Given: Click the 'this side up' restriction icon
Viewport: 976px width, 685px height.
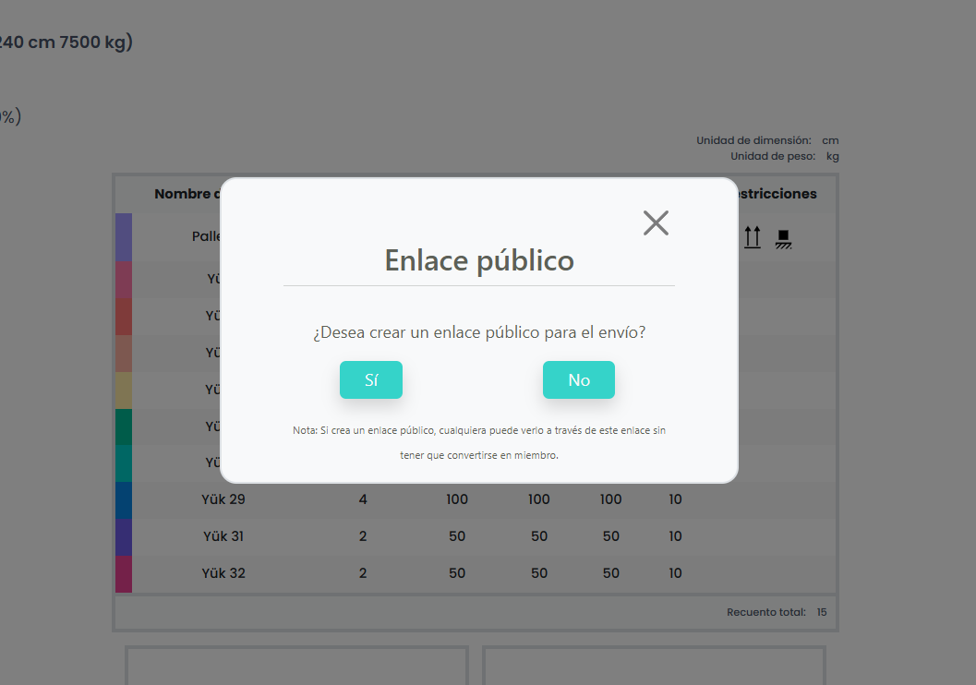Looking at the screenshot, I should 752,237.
